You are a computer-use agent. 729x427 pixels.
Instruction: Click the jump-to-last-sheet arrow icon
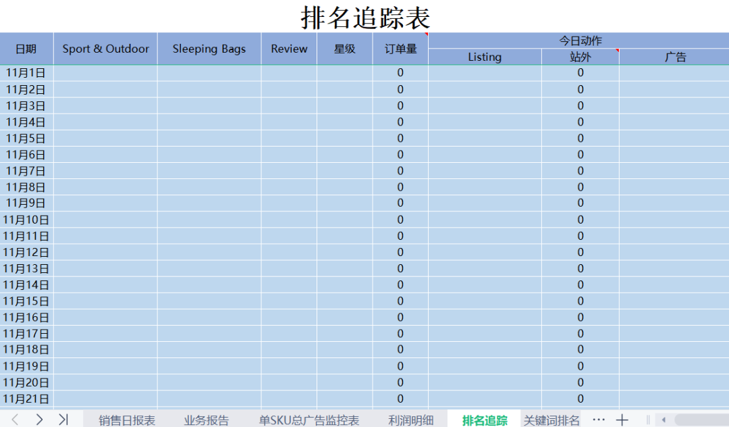pyautogui.click(x=64, y=420)
